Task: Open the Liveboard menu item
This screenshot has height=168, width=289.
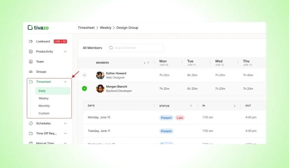Action: [x=43, y=41]
